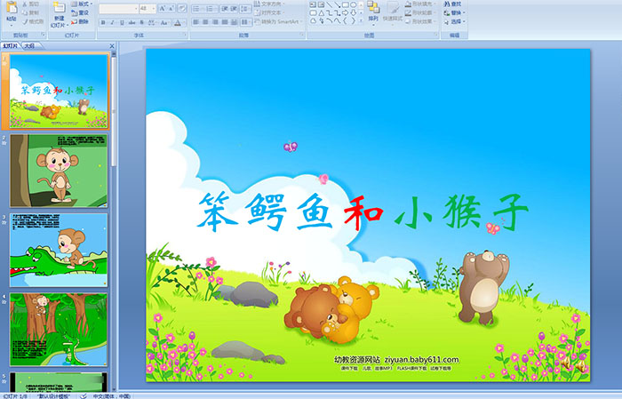
Task: Select the slide 3 crocodile thumbnail
Action: tap(59, 251)
